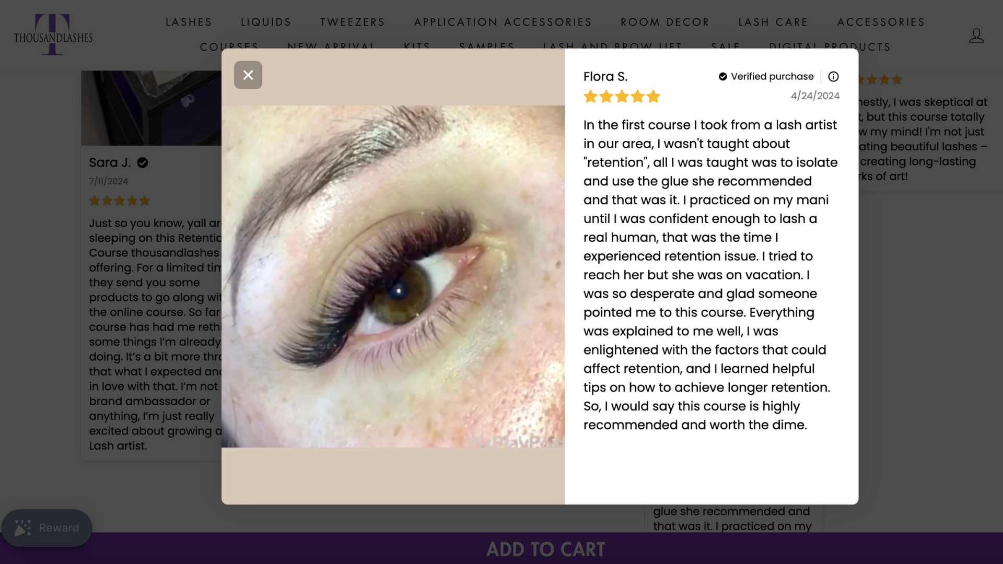This screenshot has width=1003, height=564.
Task: Open the user account icon
Action: point(976,36)
